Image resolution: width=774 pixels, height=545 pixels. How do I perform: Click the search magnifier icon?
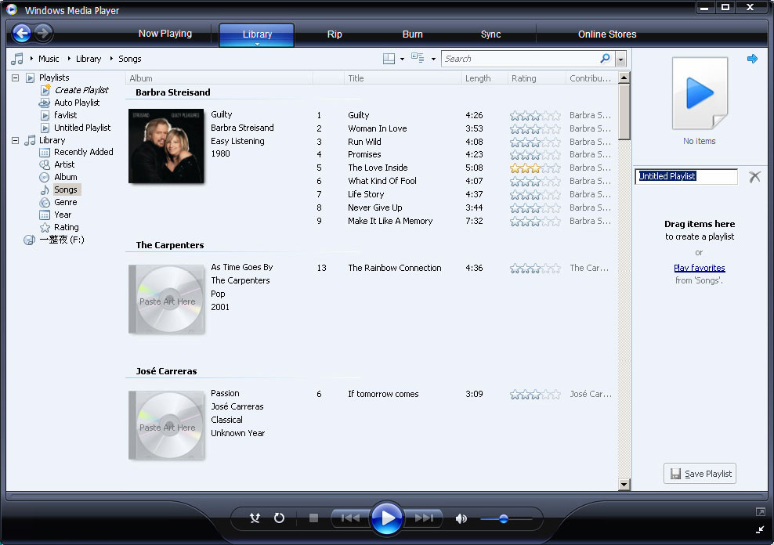point(605,58)
